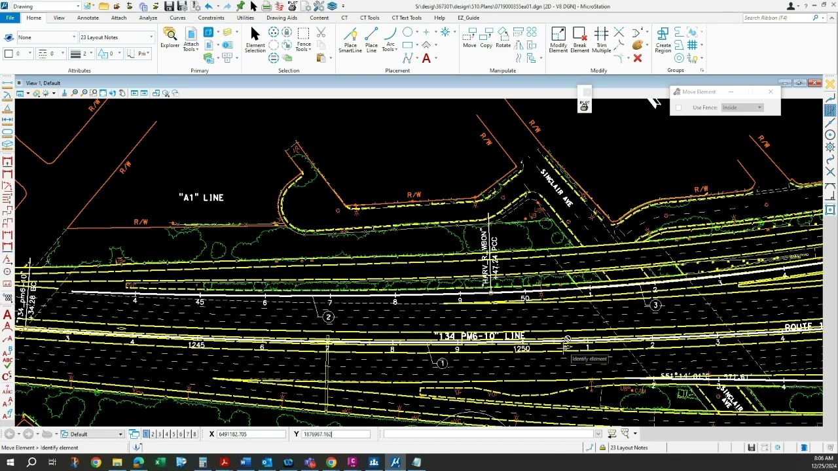Image resolution: width=838 pixels, height=471 pixels.
Task: Click the red X Delete Element icon
Action: coord(638,58)
